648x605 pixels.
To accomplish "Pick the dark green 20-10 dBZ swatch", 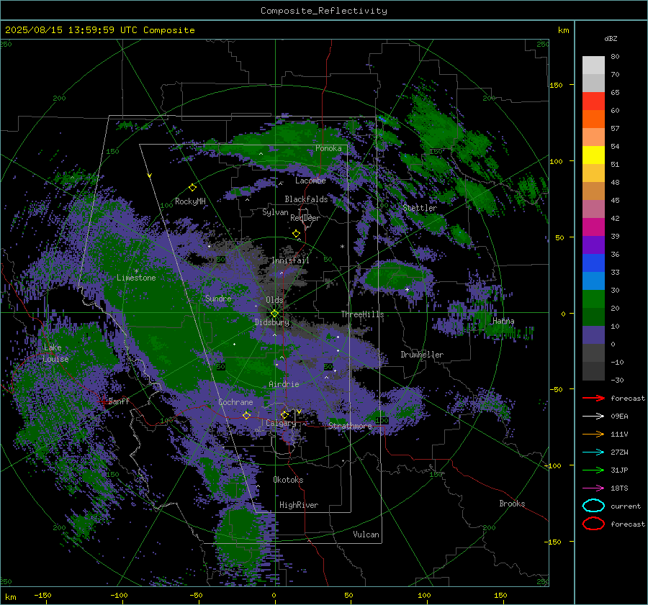I will pyautogui.click(x=593, y=317).
